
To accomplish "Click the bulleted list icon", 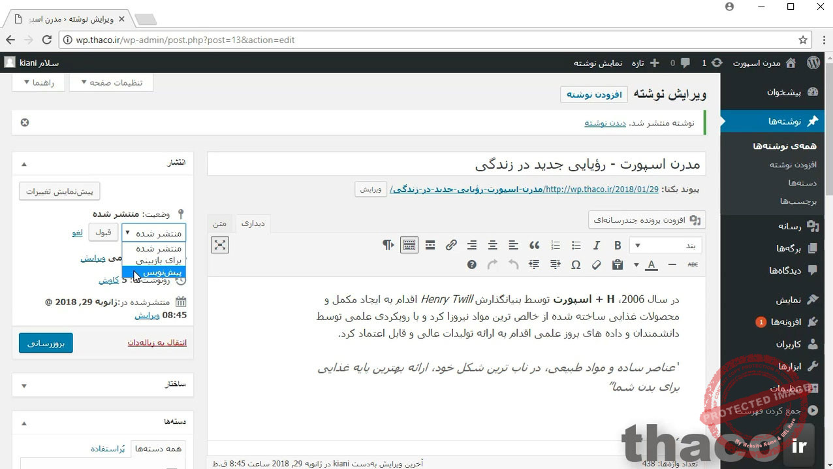I will coord(576,246).
